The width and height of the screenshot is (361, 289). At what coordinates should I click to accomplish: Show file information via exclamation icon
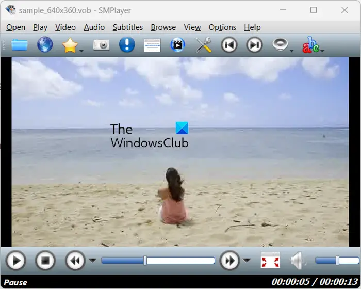point(127,44)
